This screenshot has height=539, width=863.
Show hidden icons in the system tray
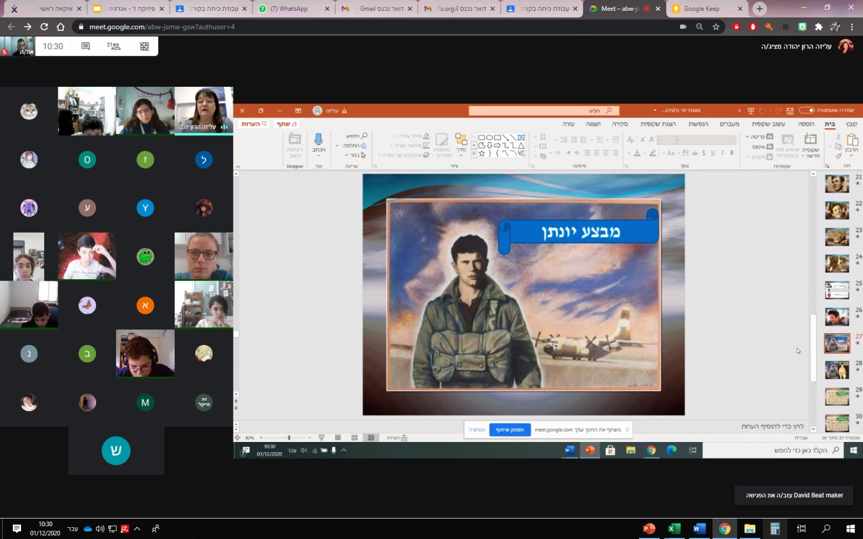pos(137,529)
